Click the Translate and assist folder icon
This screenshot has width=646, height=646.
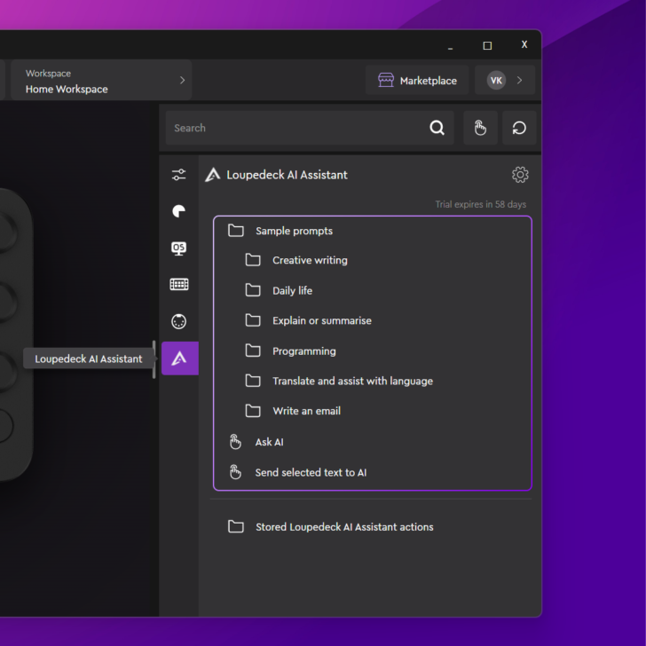[x=253, y=381]
